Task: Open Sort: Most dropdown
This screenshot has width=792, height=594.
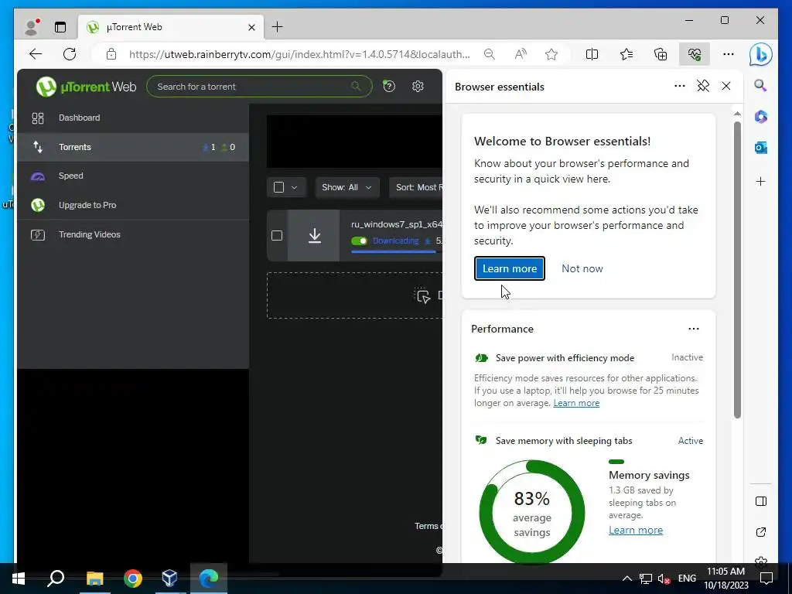Action: 415,187
